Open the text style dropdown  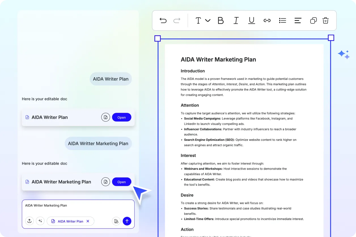(203, 20)
